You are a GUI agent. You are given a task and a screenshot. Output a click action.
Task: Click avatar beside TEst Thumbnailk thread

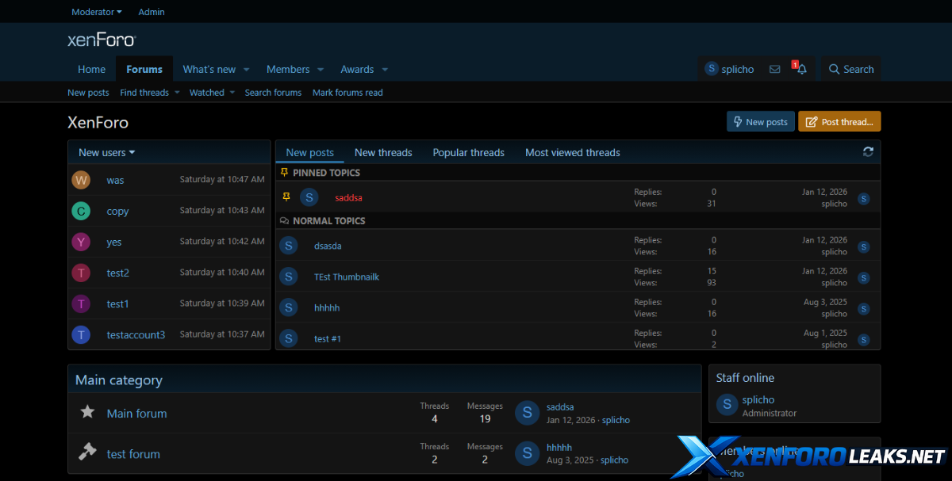[x=289, y=277]
